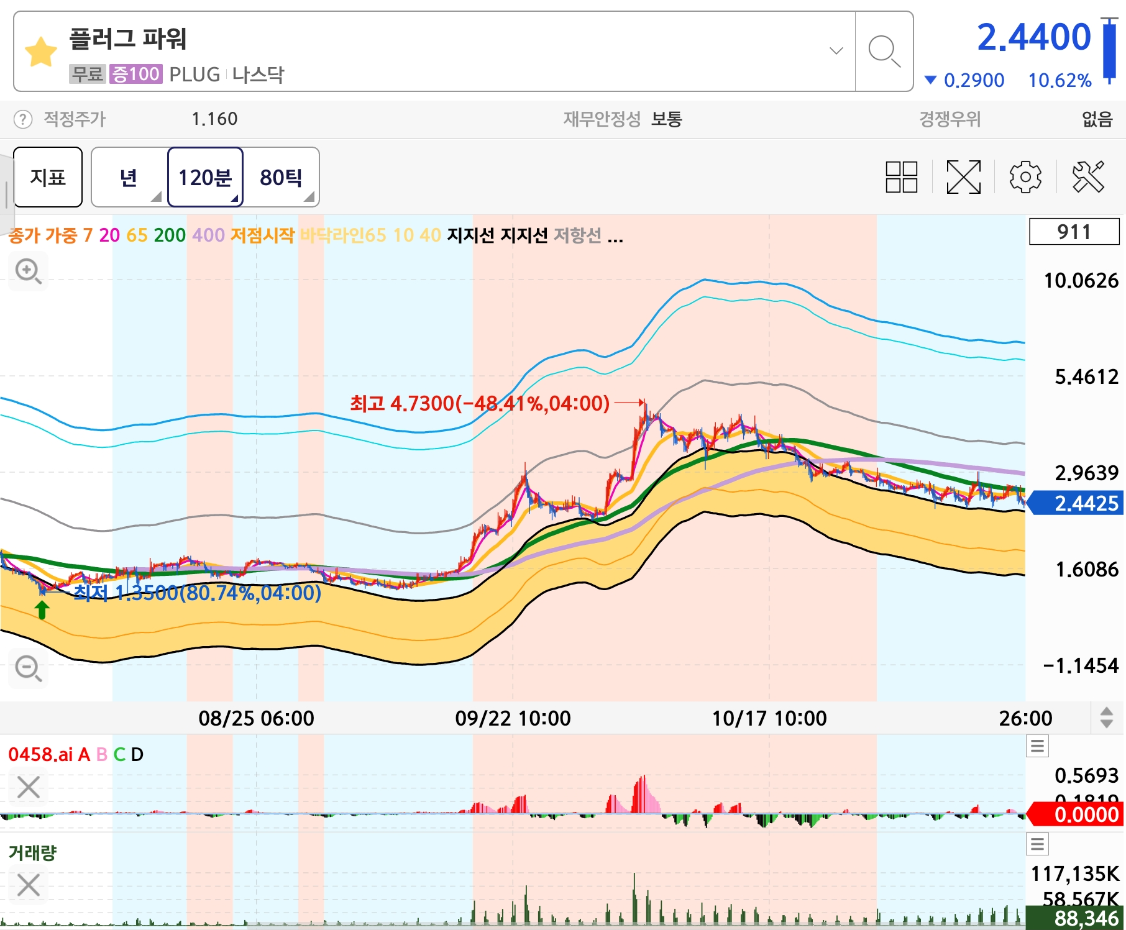Close the 0458.ai indicator panel

(x=29, y=787)
